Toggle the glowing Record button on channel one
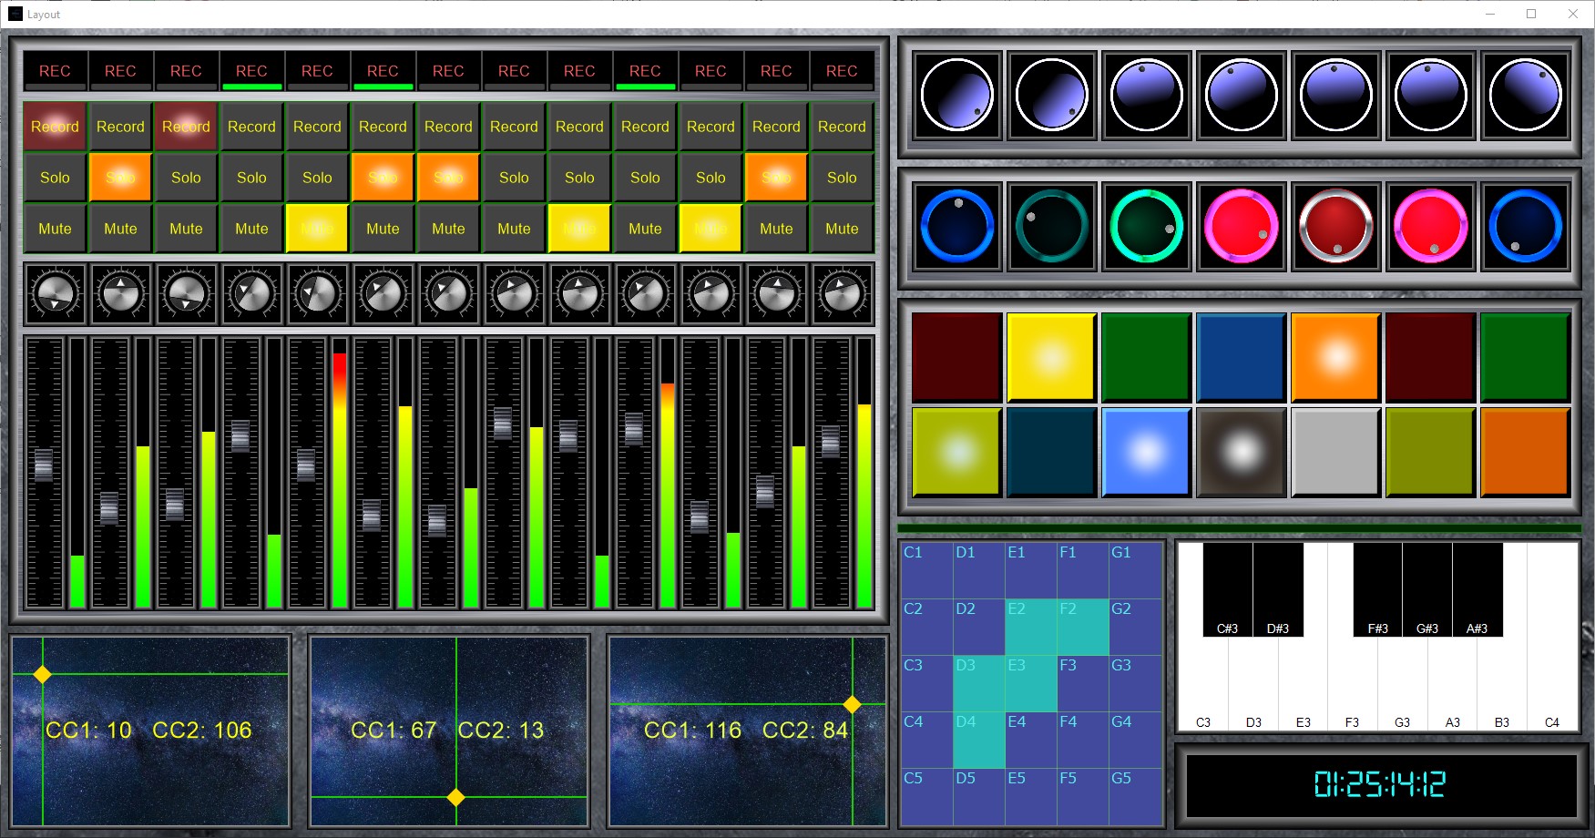The image size is (1595, 838). [x=55, y=127]
